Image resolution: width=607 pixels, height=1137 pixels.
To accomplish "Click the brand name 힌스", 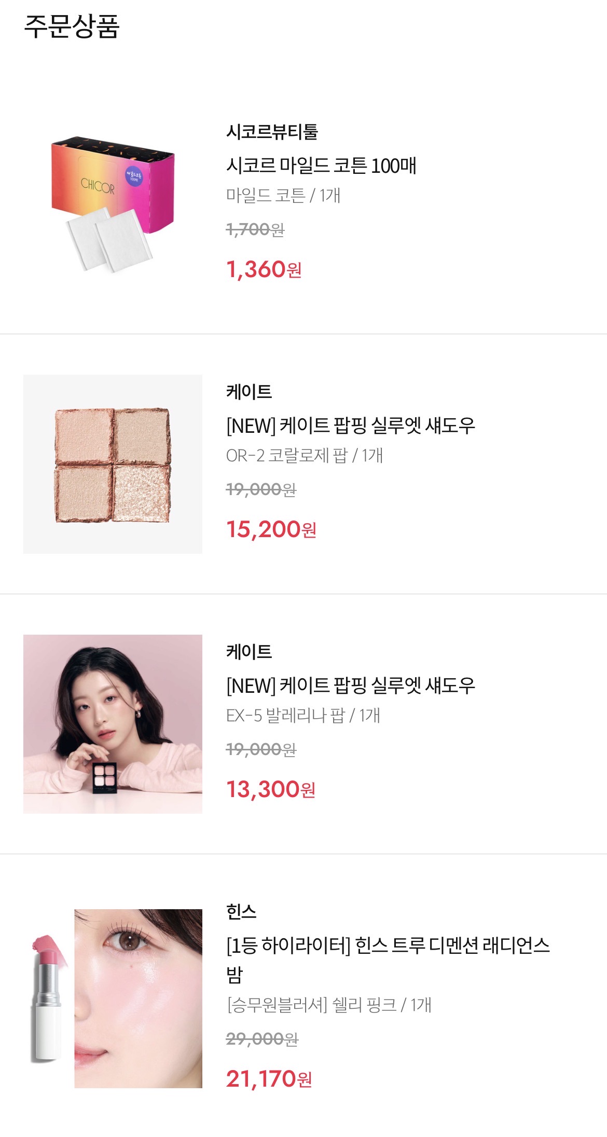I will pos(241,911).
